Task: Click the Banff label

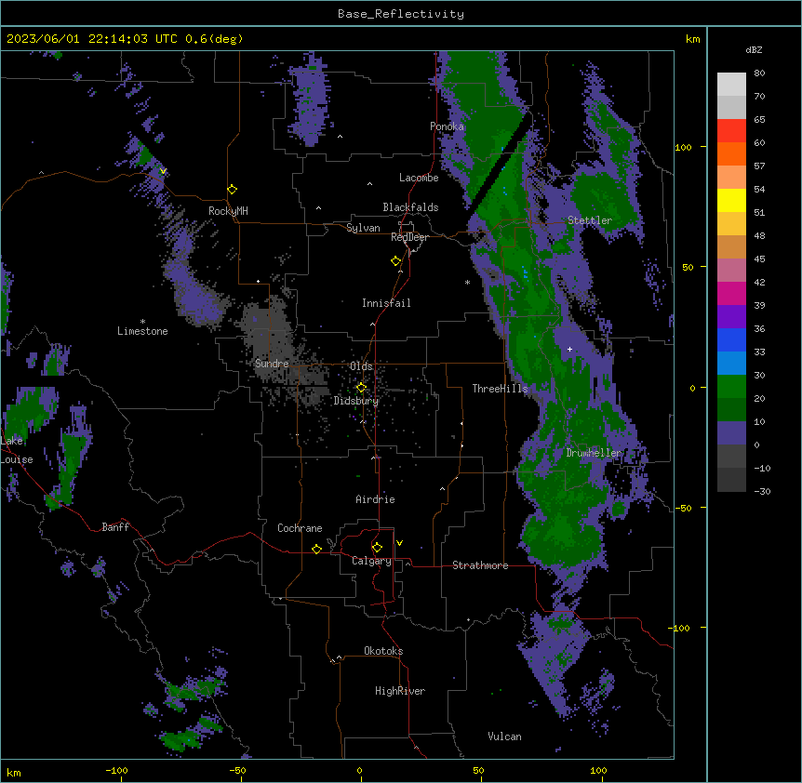Action: tap(115, 527)
